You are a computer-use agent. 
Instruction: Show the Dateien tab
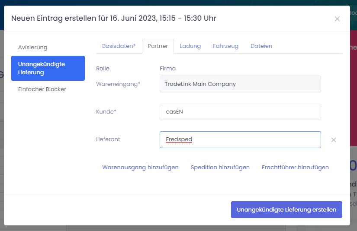(x=261, y=46)
